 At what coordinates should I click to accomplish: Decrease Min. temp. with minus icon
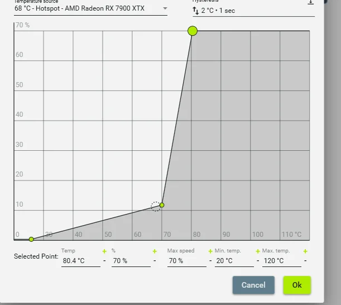[258, 260]
